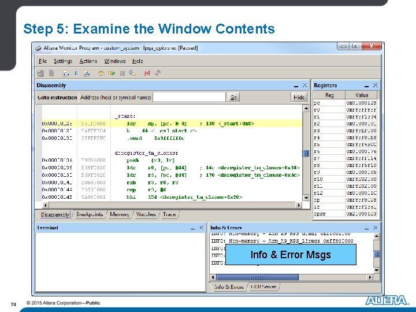Click the Compile & Load toolbar icon

(87, 73)
